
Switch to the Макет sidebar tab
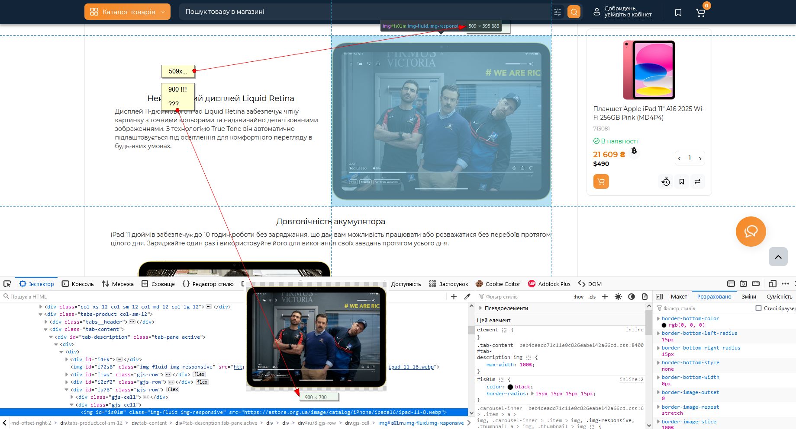pyautogui.click(x=679, y=296)
